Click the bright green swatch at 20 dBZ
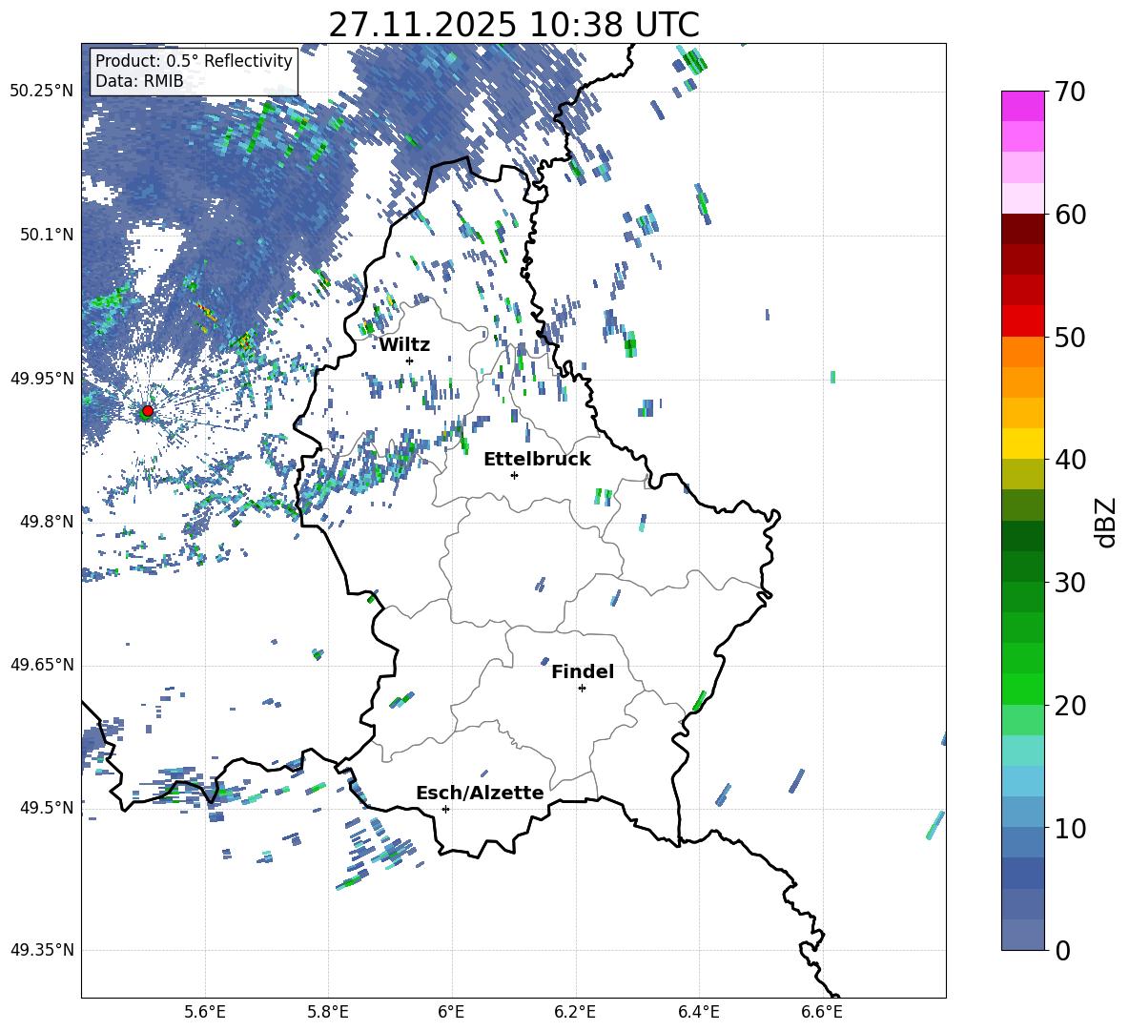 pyautogui.click(x=1022, y=689)
